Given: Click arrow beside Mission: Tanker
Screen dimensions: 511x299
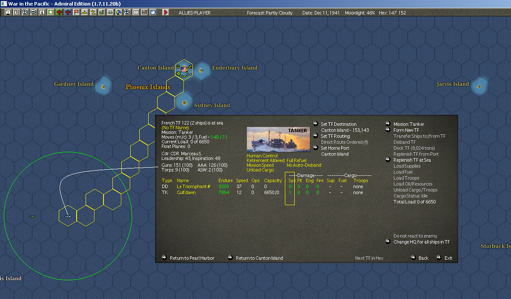Looking at the screenshot, I should pos(388,124).
